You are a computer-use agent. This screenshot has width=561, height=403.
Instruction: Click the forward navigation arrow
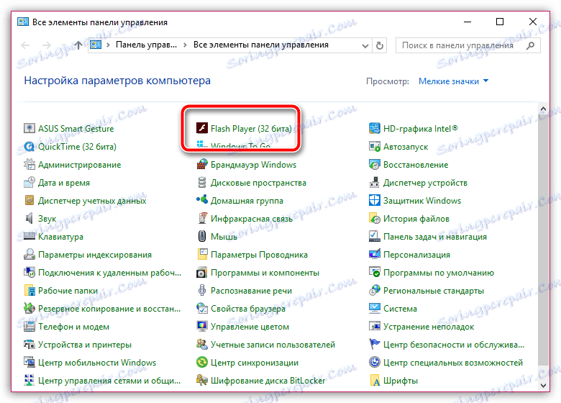(x=47, y=45)
